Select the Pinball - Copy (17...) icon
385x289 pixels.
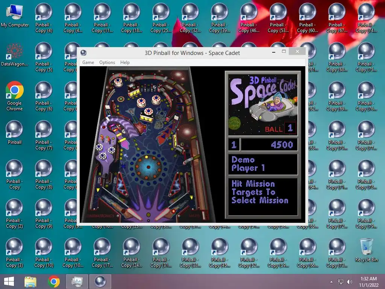tap(102, 253)
